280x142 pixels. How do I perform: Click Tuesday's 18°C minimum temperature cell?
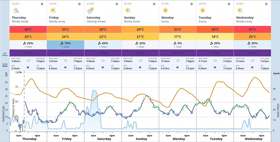click(x=215, y=37)
